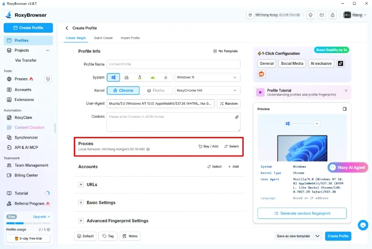Open Via Transfer project
Image resolution: width=372 pixels, height=249 pixels.
click(x=26, y=61)
